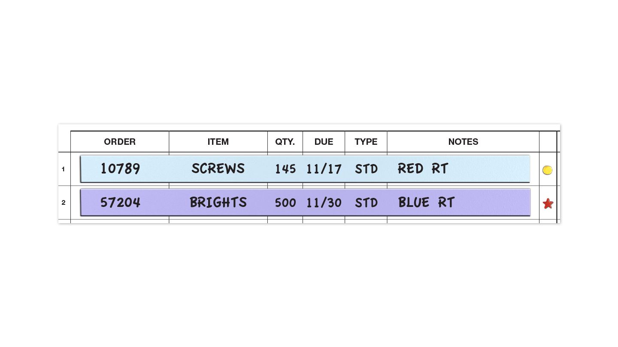Click the yellow circle marker in row 1

[x=547, y=170]
